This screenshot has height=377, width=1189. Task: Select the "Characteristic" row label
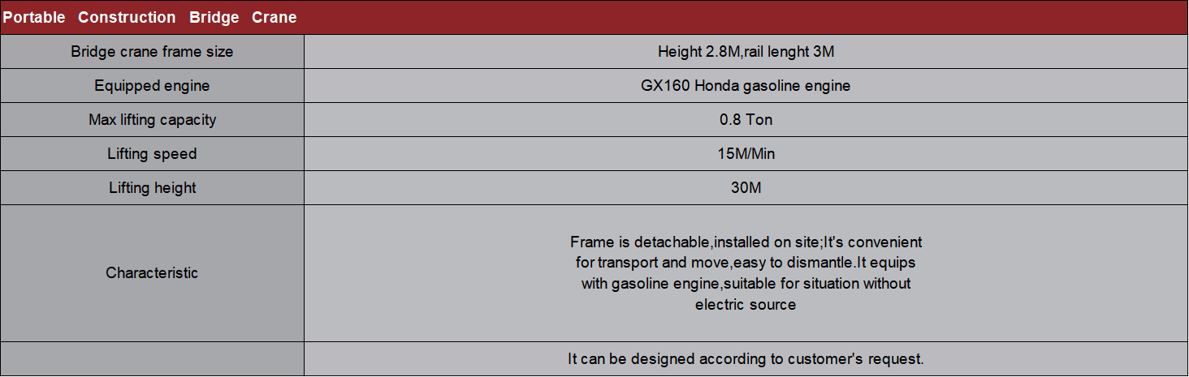[x=152, y=273]
